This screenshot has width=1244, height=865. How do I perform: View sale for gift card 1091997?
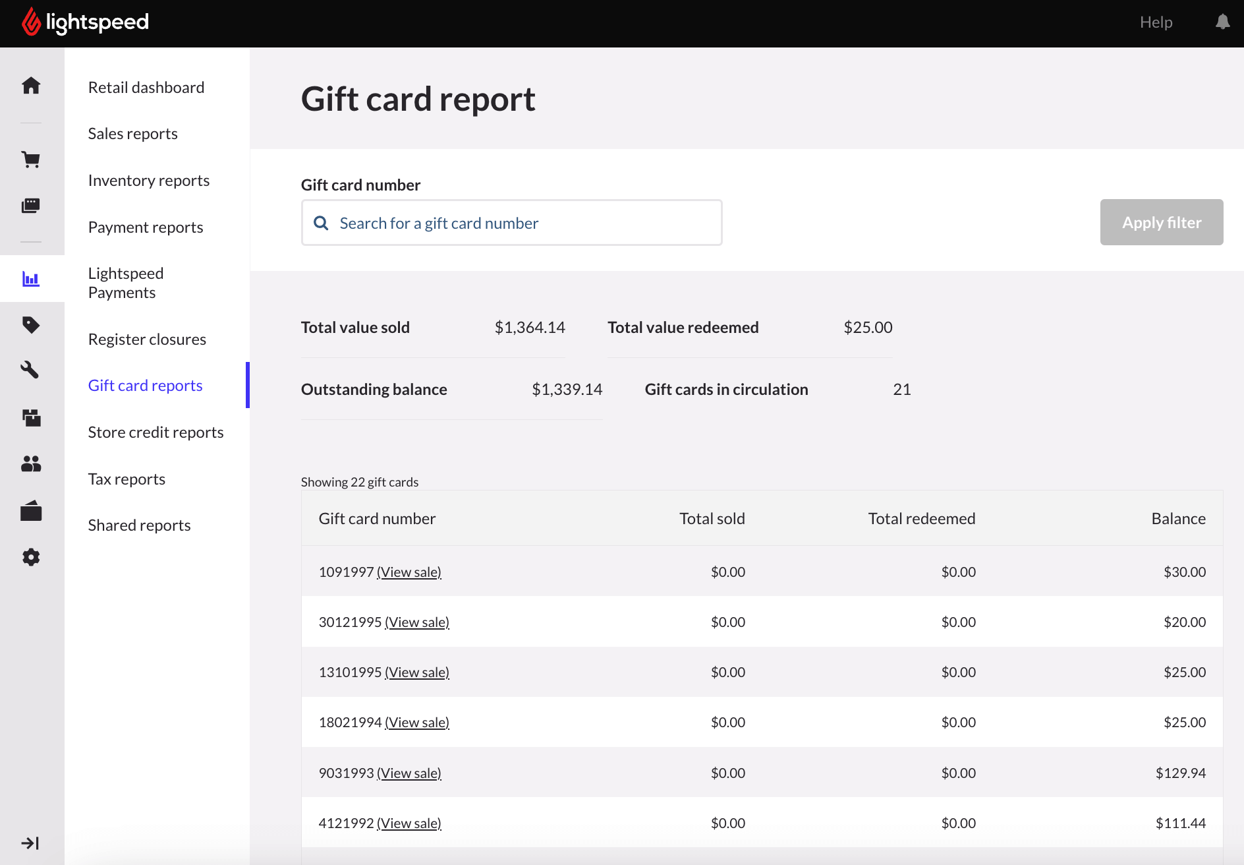point(409,572)
